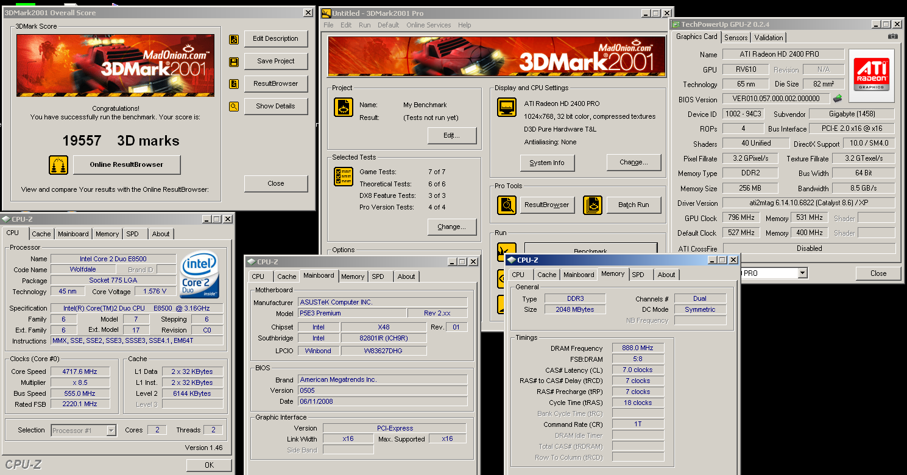
Task: Open CPU tab in the CPU-Z Mainboard window
Action: 258,276
